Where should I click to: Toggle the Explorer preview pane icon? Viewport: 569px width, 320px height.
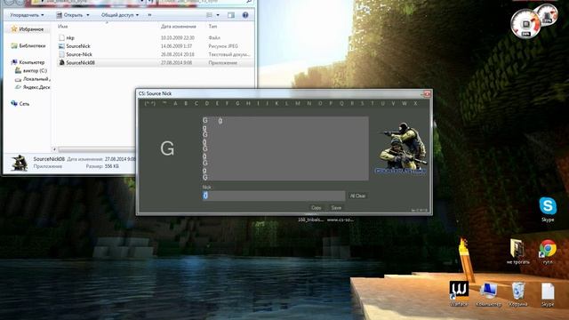click(x=231, y=15)
